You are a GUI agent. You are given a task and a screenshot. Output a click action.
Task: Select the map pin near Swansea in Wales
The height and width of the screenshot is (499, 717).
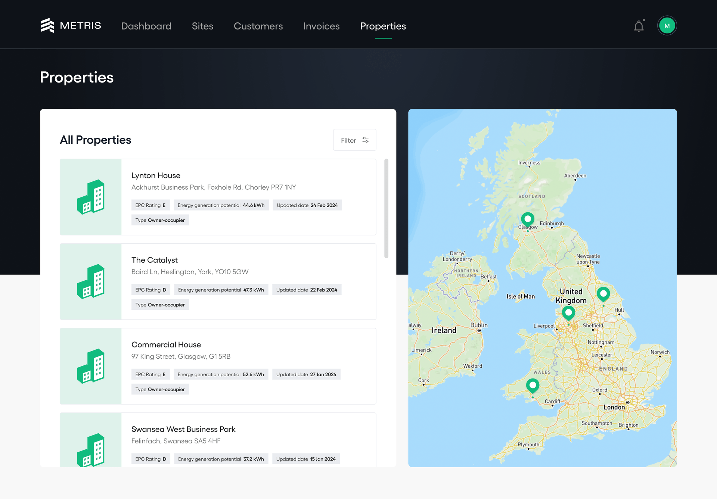(x=533, y=386)
